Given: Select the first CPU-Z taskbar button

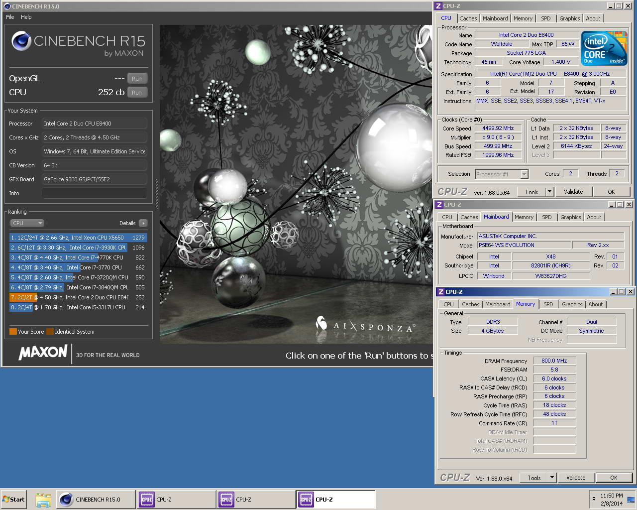Looking at the screenshot, I should click(x=177, y=500).
